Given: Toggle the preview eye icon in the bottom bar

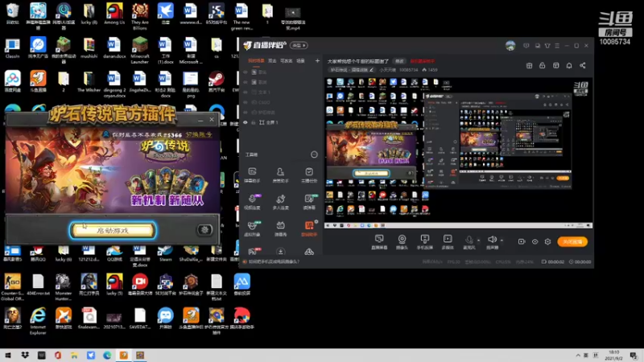Looking at the screenshot, I should coord(535,242).
